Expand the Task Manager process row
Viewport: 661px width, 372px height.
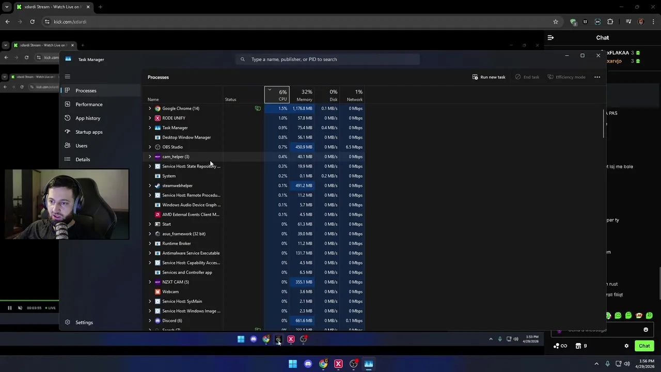150,128
